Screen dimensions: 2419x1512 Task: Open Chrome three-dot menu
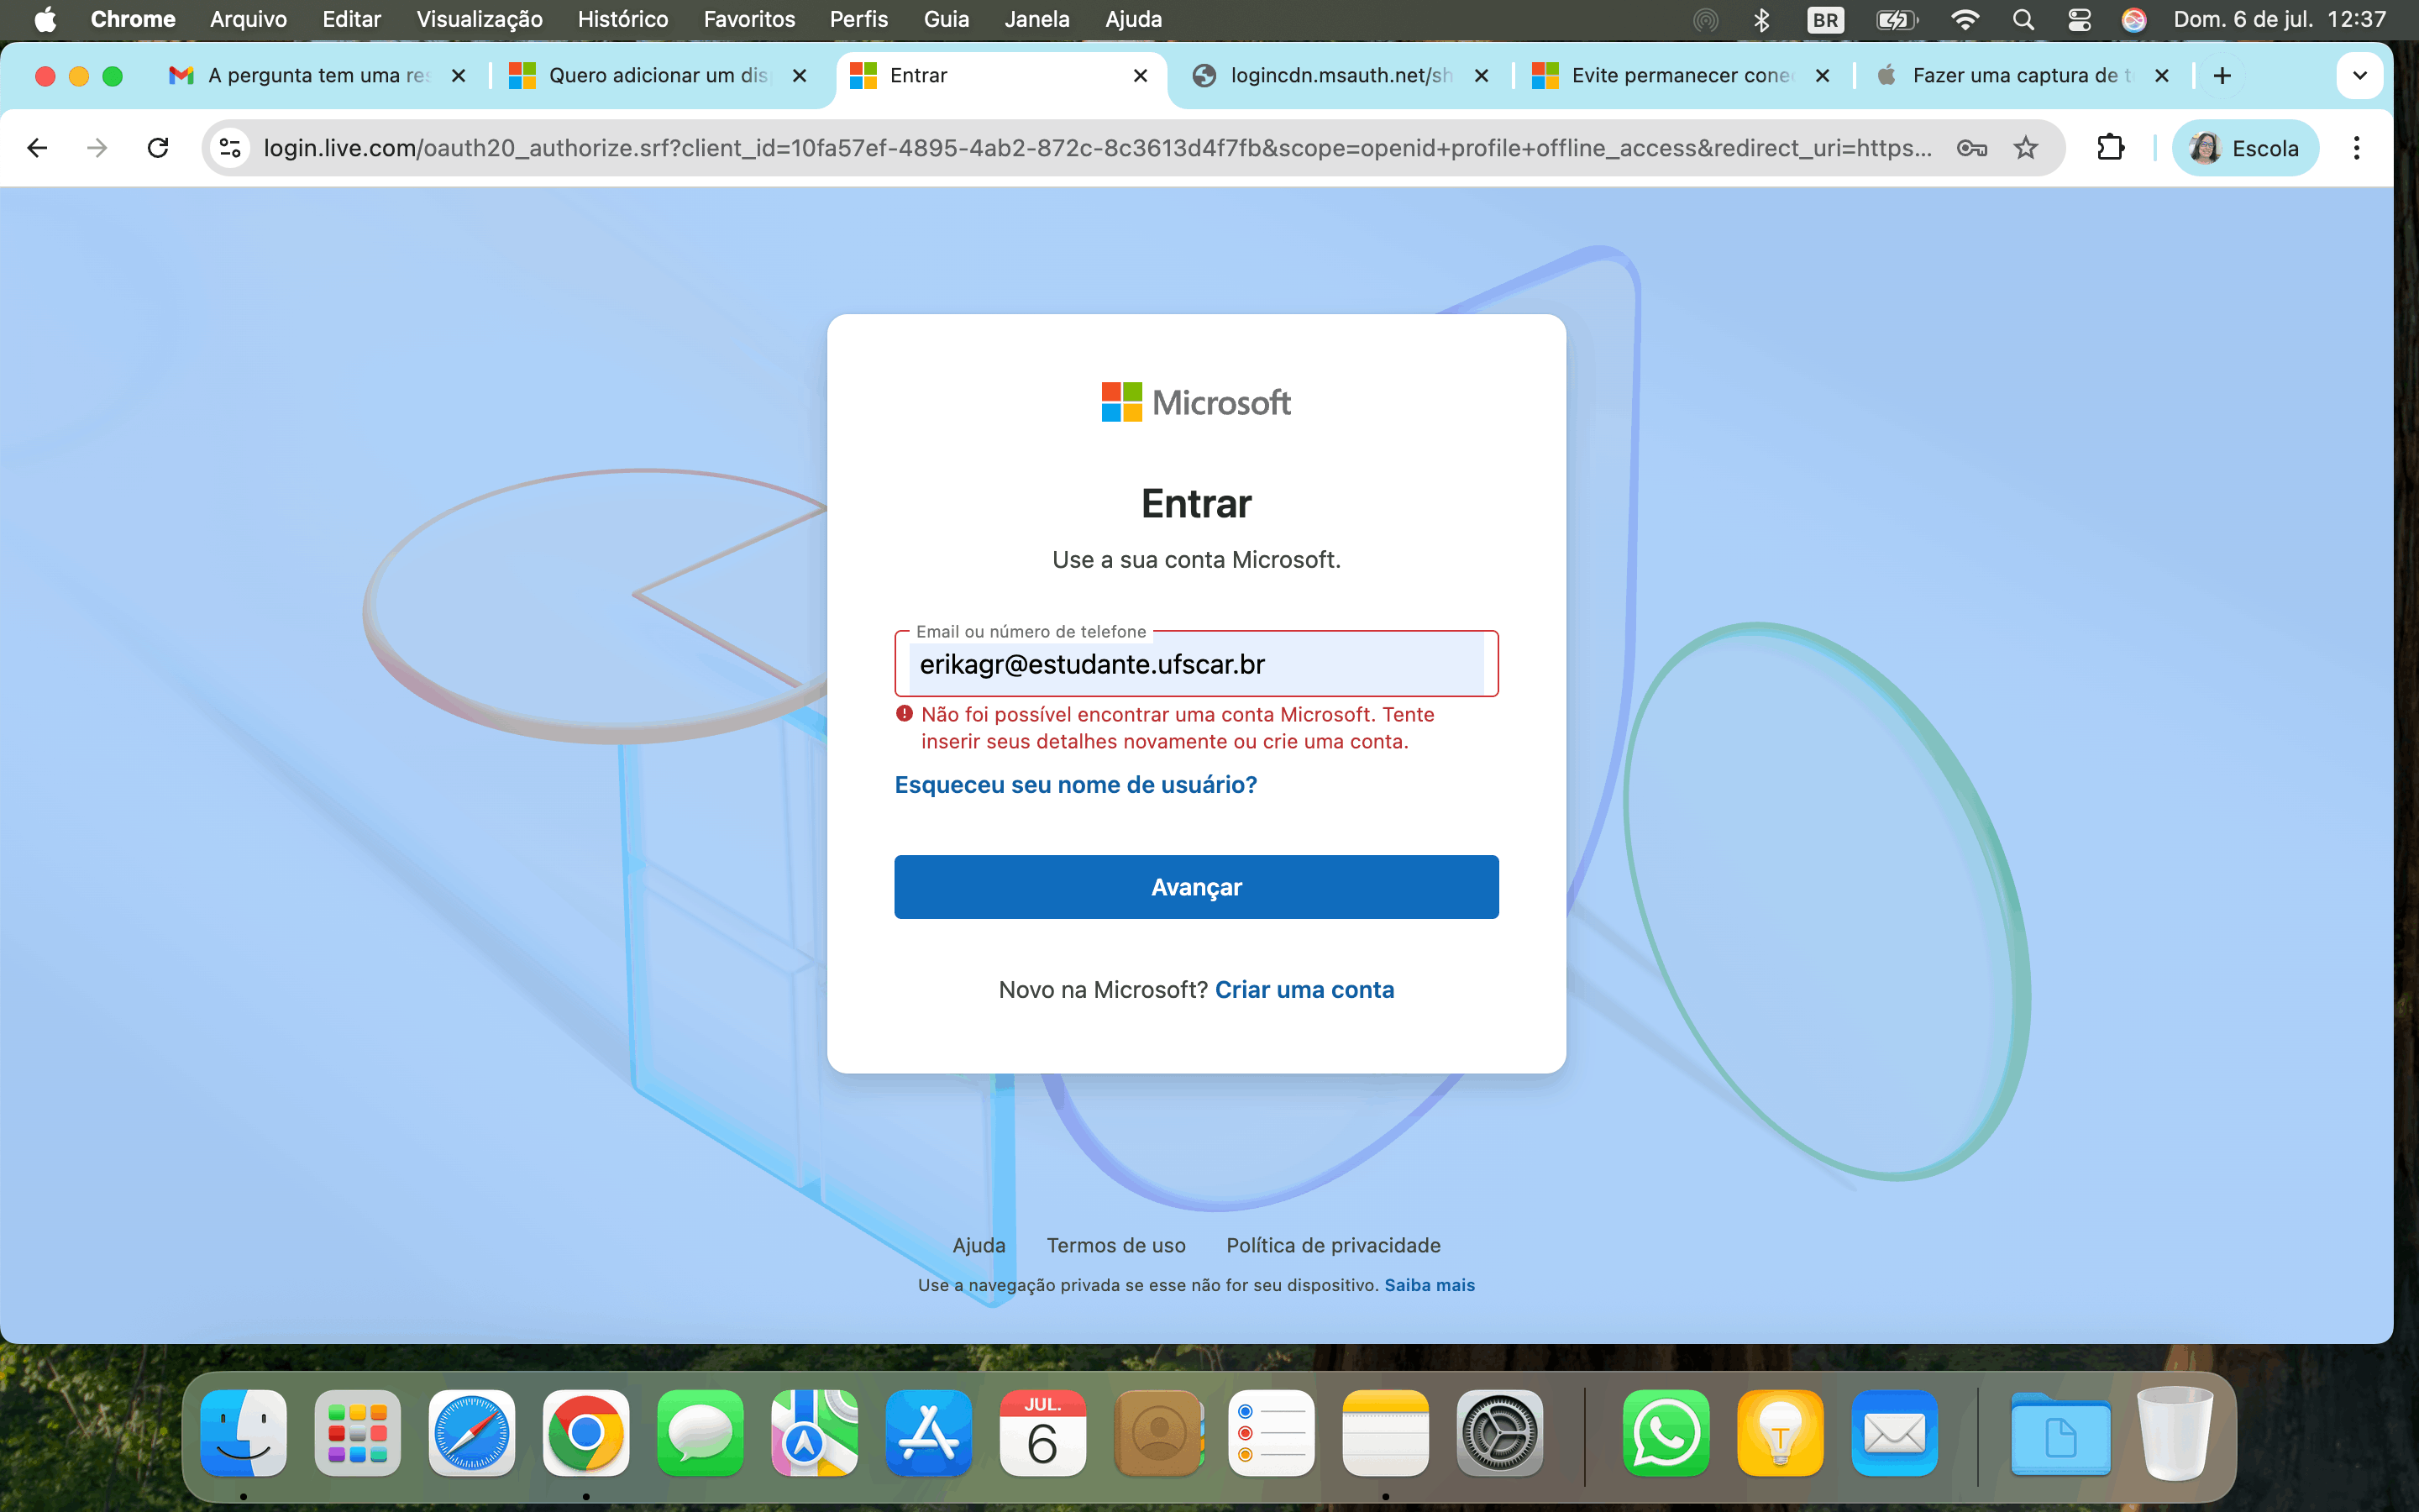click(x=2356, y=148)
